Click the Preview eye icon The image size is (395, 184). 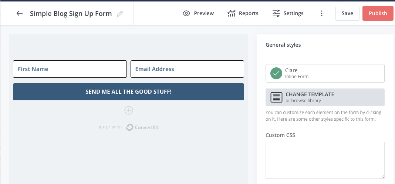186,13
